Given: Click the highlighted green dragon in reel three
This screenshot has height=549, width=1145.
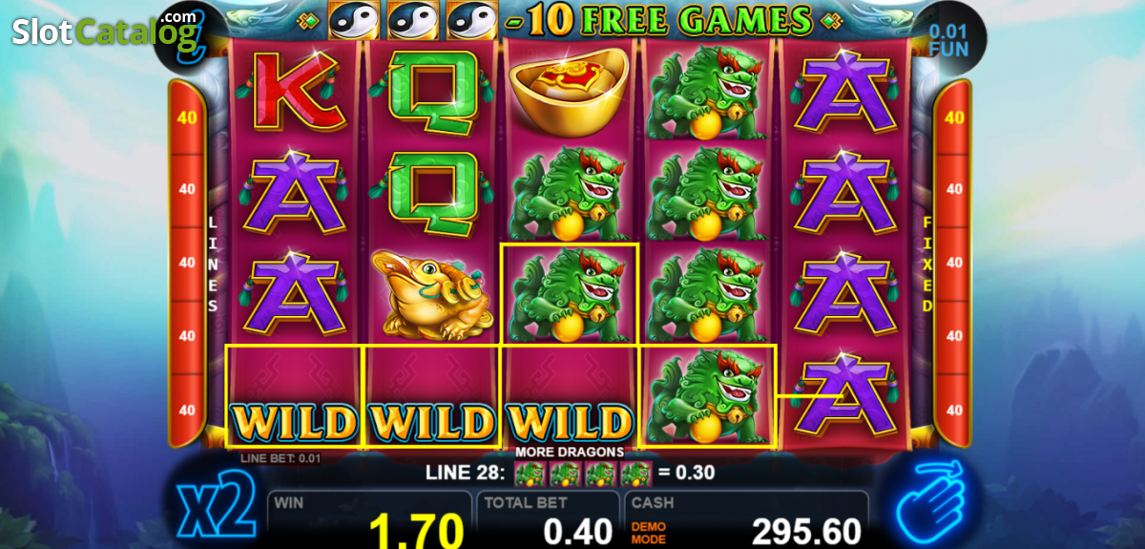Looking at the screenshot, I should (570, 294).
